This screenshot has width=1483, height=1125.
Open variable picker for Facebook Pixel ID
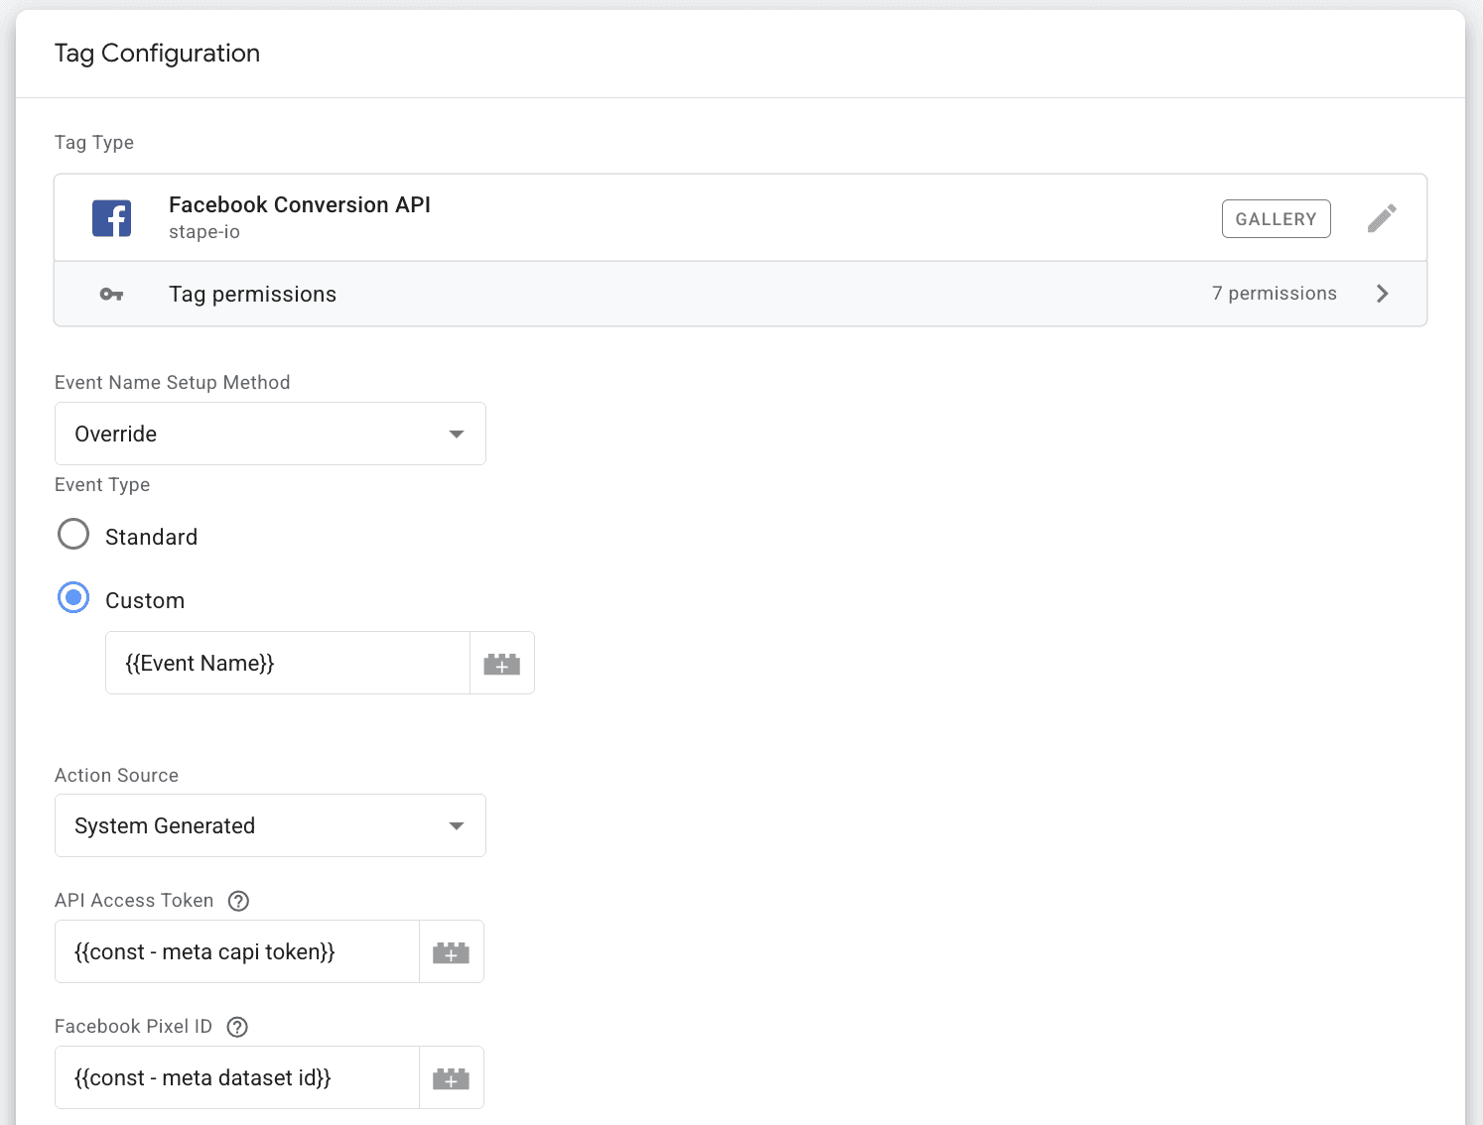452,1077
